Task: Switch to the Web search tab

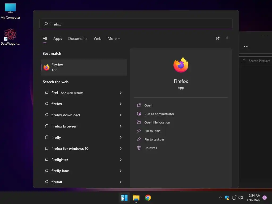Action: click(97, 39)
